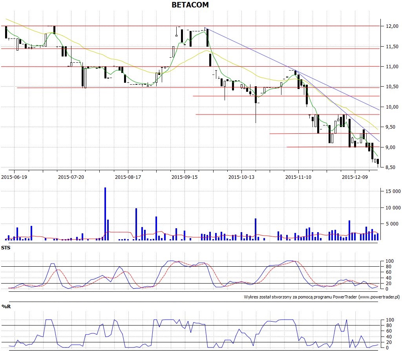Viewport: 402px width, 351px height.
Task: Click the 2015-10-13 date label
Action: (x=241, y=177)
